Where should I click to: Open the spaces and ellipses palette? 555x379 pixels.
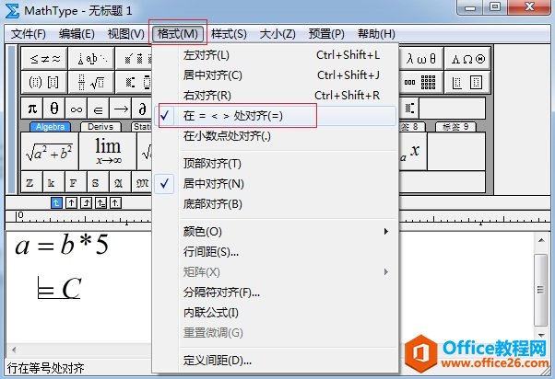91,59
